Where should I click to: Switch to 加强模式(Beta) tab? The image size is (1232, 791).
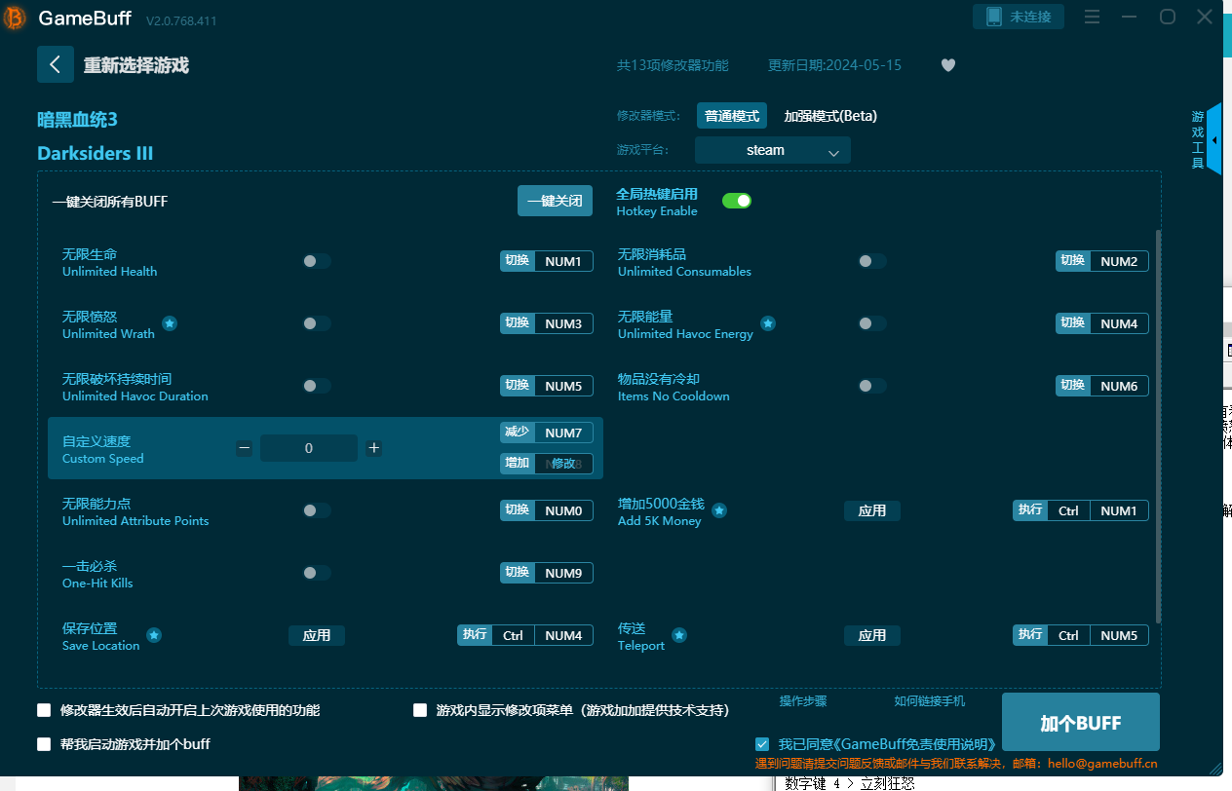830,116
